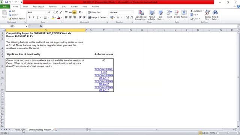Image resolution: width=240 pixels, height=135 pixels.
Task: Open Cell Styles gallery
Action: [x=160, y=15]
